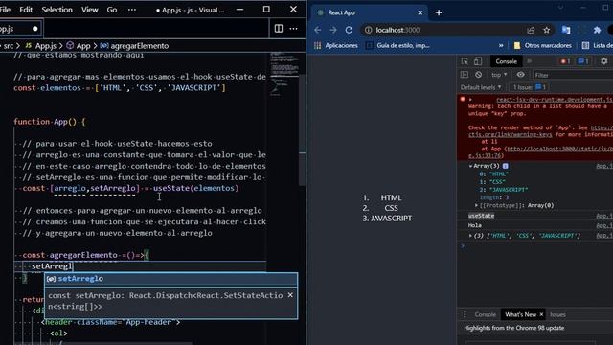
Task: Switch to the drawer Console tab
Action: pyautogui.click(x=486, y=314)
